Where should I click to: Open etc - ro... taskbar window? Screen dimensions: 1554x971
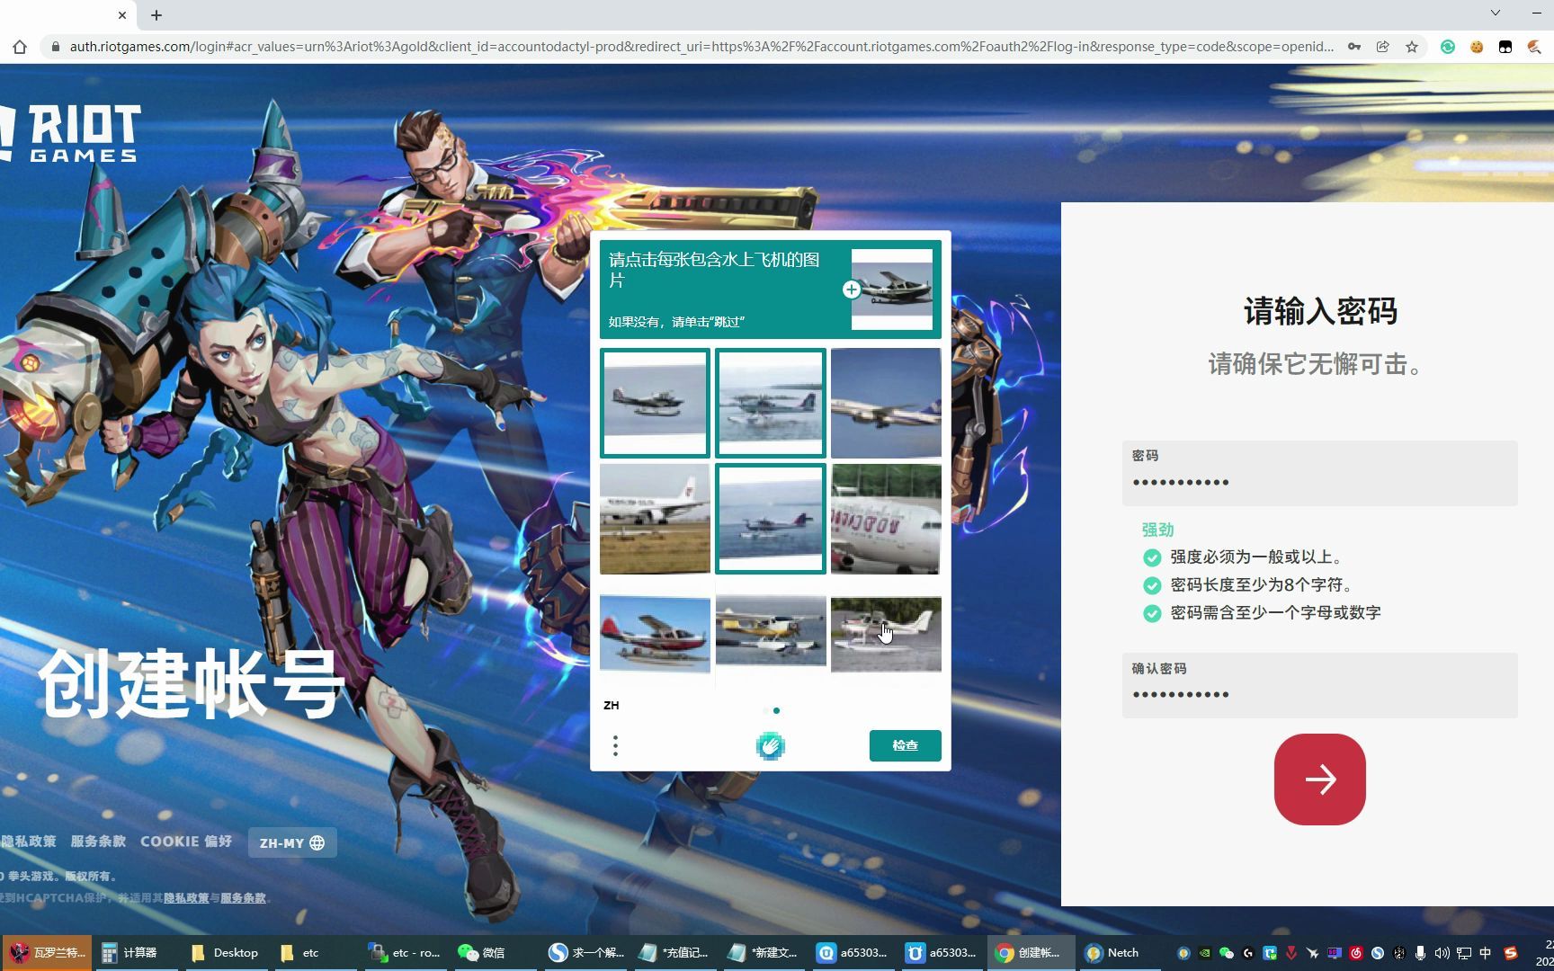(405, 953)
